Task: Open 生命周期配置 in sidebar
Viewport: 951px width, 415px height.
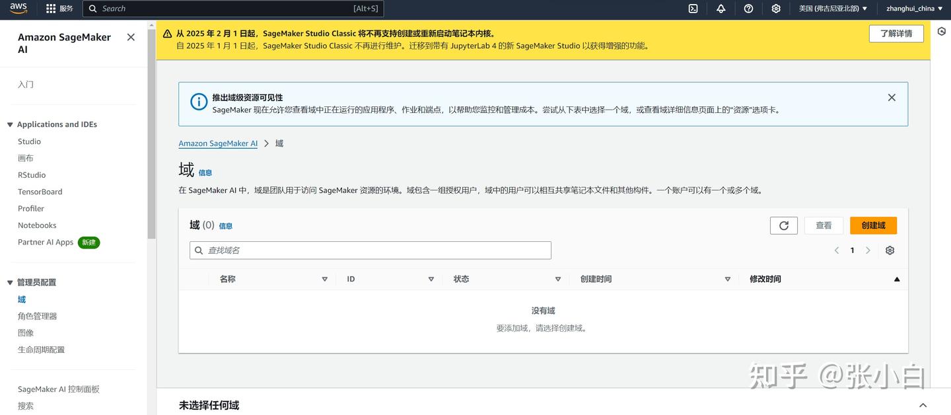Action: pyautogui.click(x=42, y=350)
